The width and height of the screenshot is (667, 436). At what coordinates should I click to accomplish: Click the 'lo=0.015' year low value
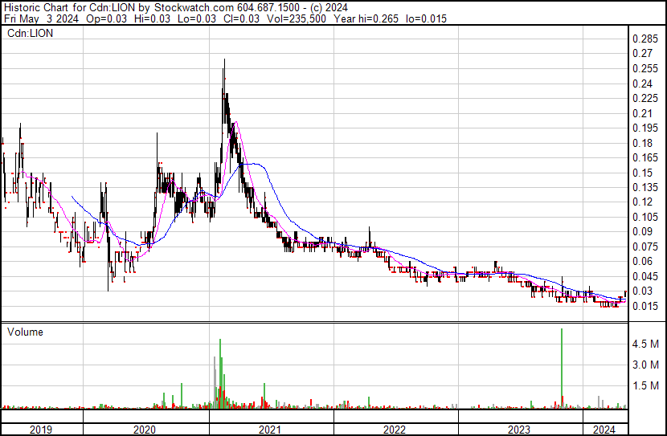click(x=426, y=18)
